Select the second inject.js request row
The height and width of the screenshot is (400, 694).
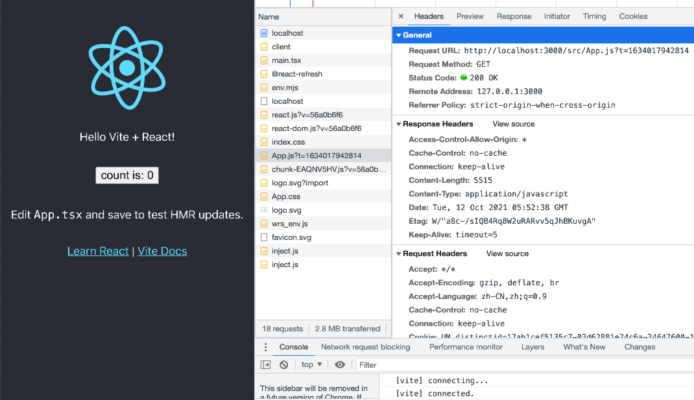[x=323, y=265]
